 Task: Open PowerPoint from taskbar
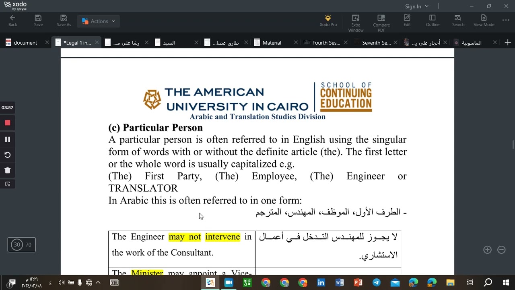(x=358, y=282)
